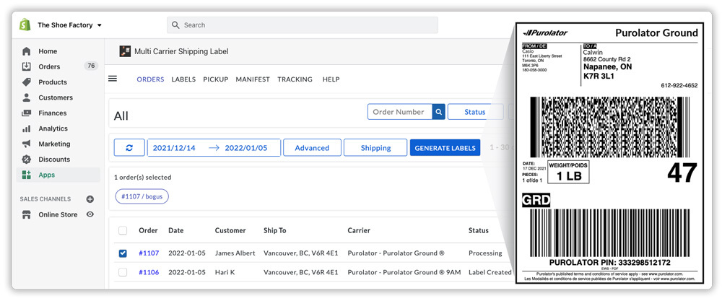The width and height of the screenshot is (722, 301).
Task: Click the Purolator shipping label preview
Action: pyautogui.click(x=609, y=153)
